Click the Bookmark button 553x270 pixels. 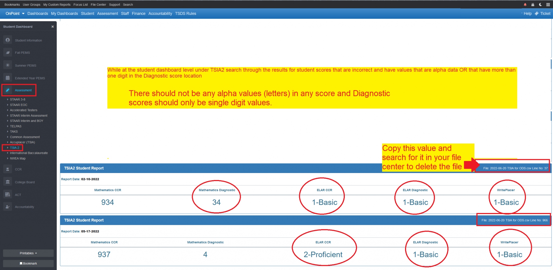[x=28, y=263]
